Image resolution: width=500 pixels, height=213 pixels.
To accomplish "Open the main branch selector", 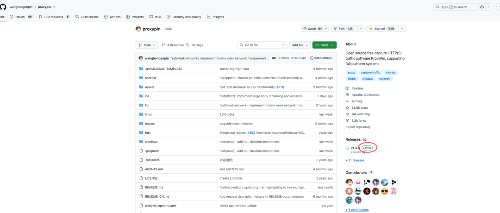I will [x=147, y=45].
